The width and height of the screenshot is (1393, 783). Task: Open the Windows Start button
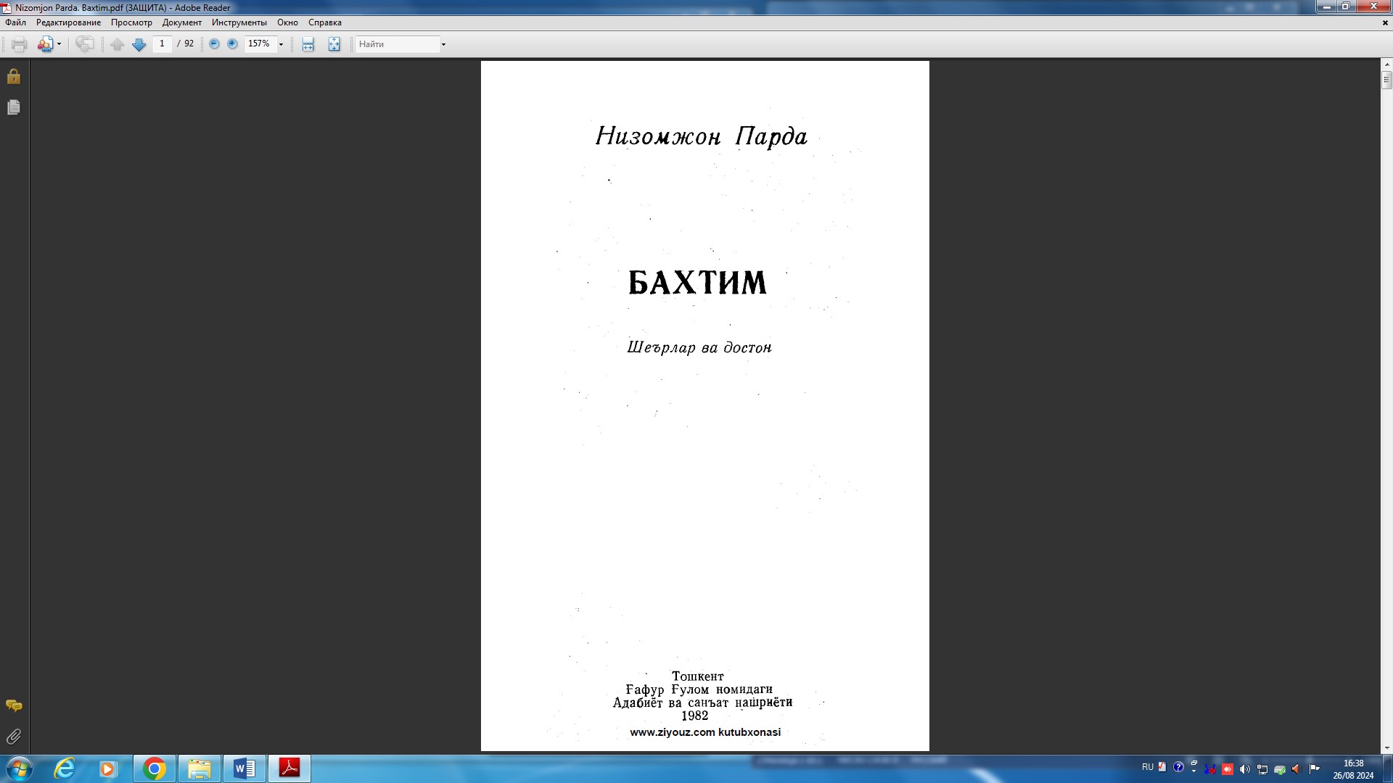click(20, 768)
